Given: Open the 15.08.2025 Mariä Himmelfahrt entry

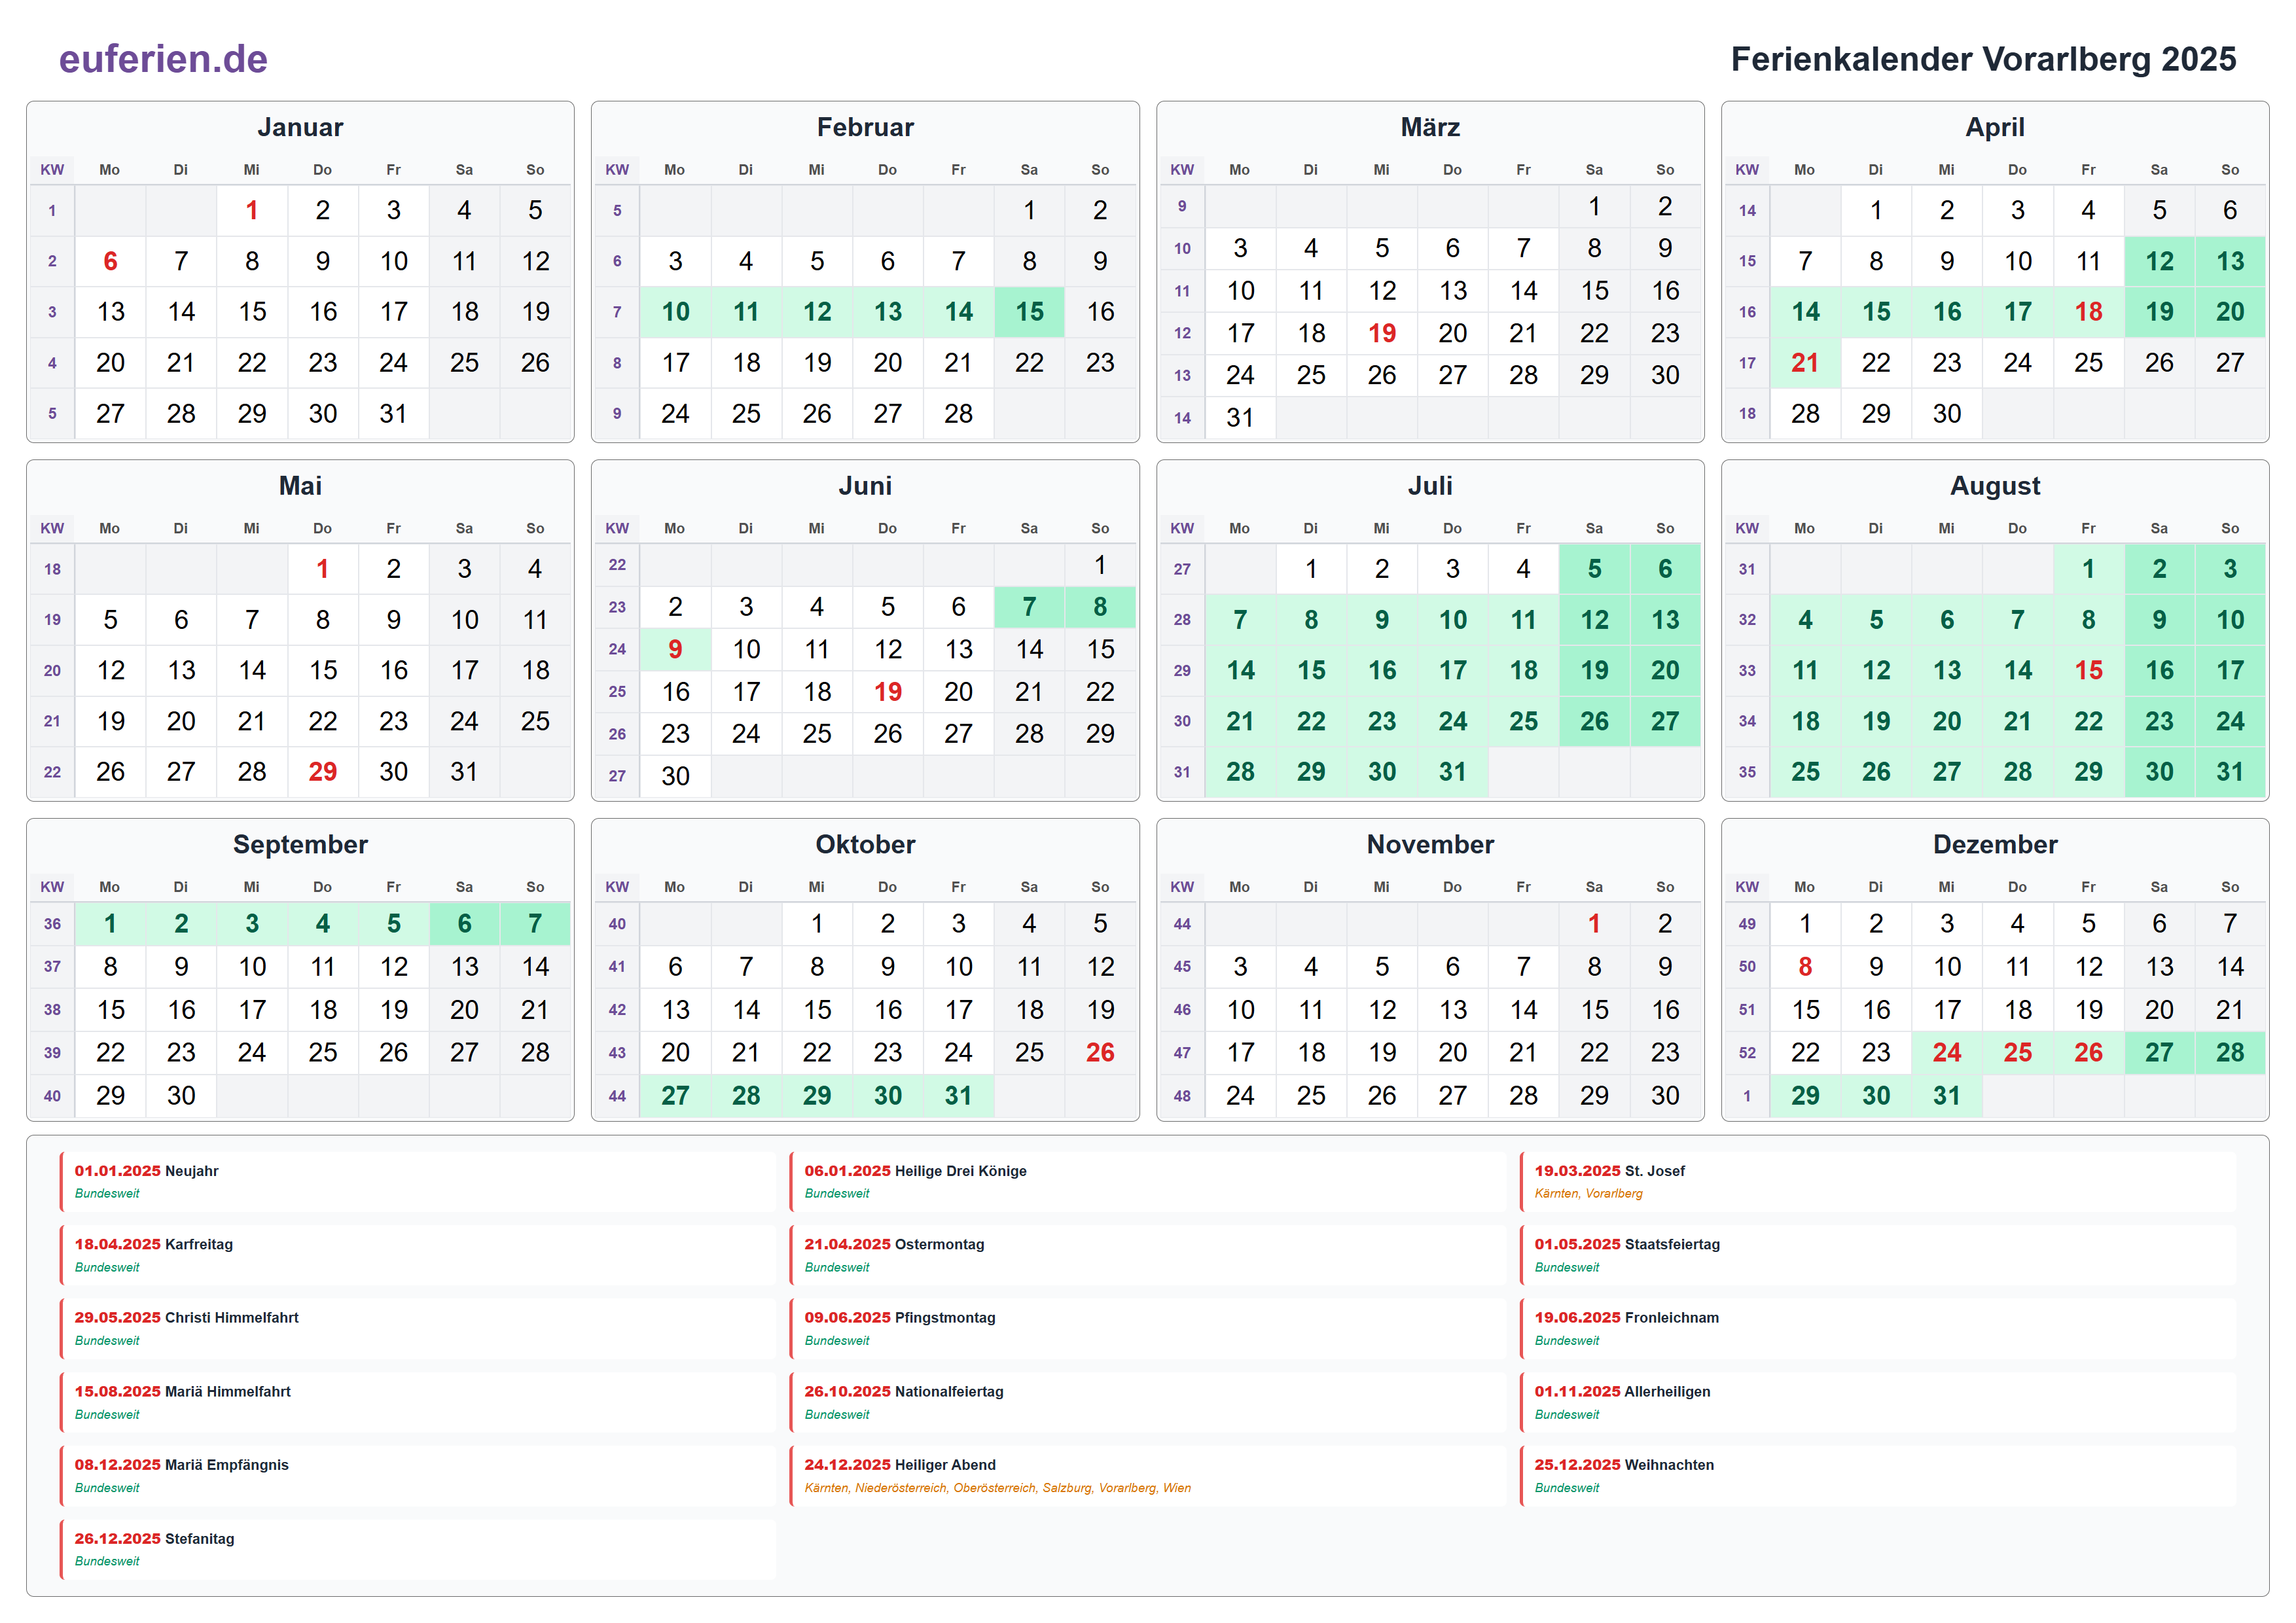Looking at the screenshot, I should click(x=418, y=1402).
